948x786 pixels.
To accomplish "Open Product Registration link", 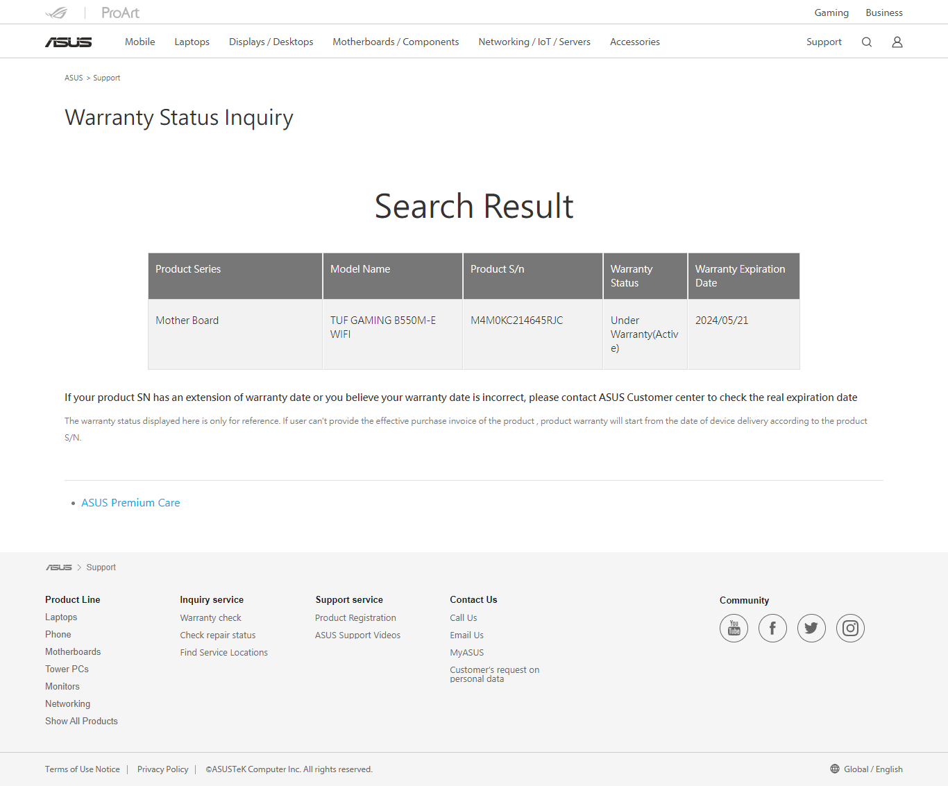I will point(355,618).
